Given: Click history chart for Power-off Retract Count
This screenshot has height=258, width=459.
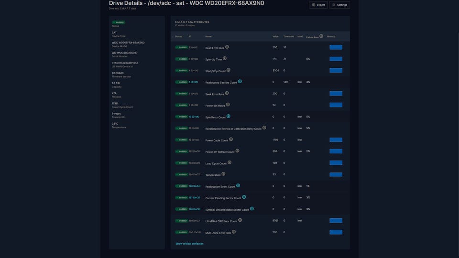Looking at the screenshot, I should [x=336, y=151].
